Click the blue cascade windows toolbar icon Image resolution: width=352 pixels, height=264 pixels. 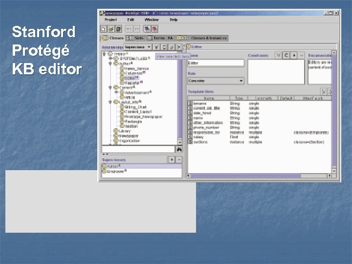click(x=147, y=29)
